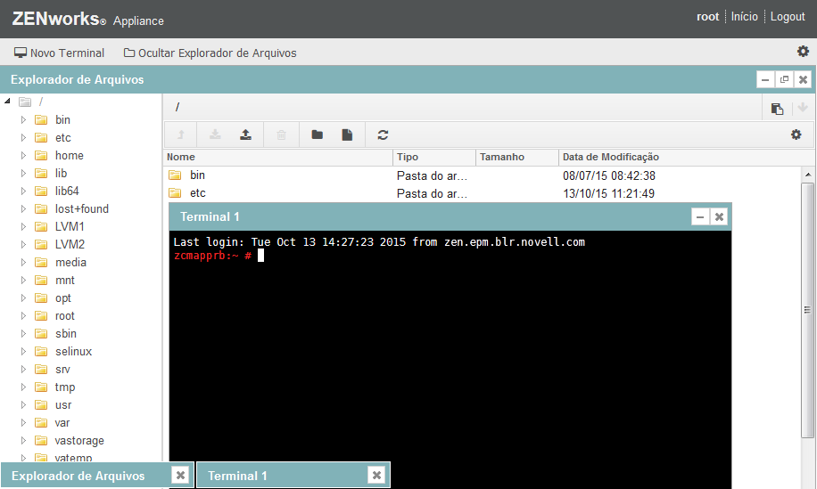
Task: Sort by Tipo column header
Action: (x=434, y=157)
